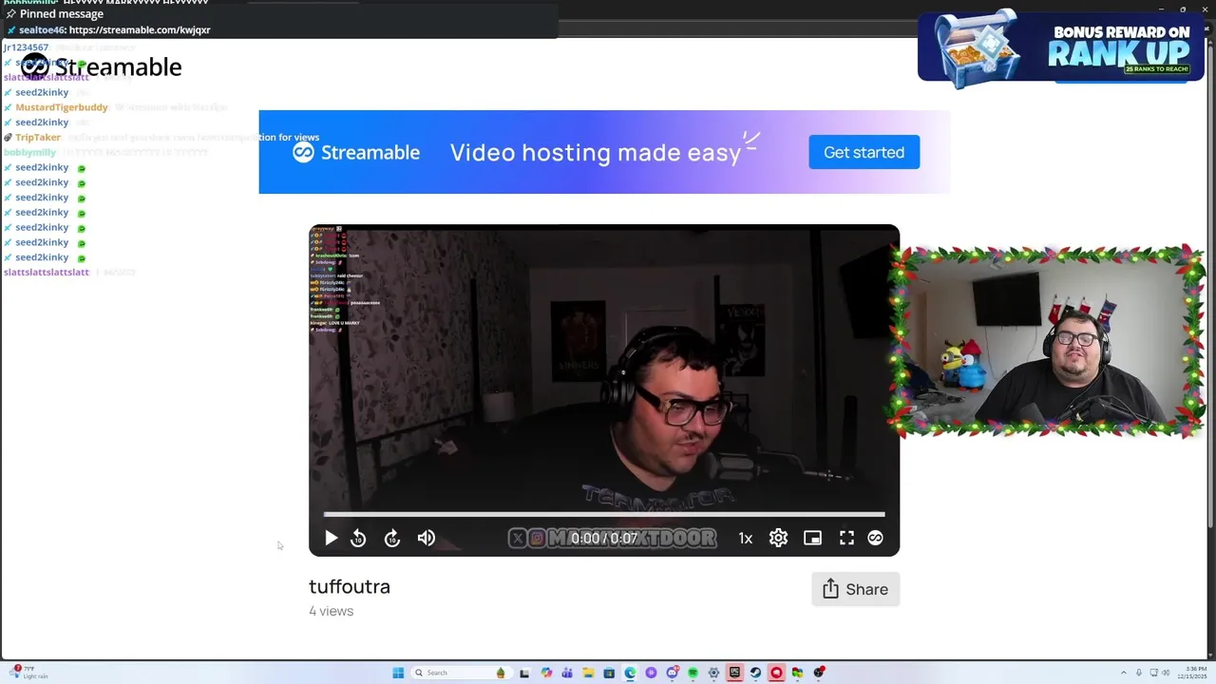Enable picture-in-picture mode
This screenshot has height=684, width=1216.
tap(812, 538)
